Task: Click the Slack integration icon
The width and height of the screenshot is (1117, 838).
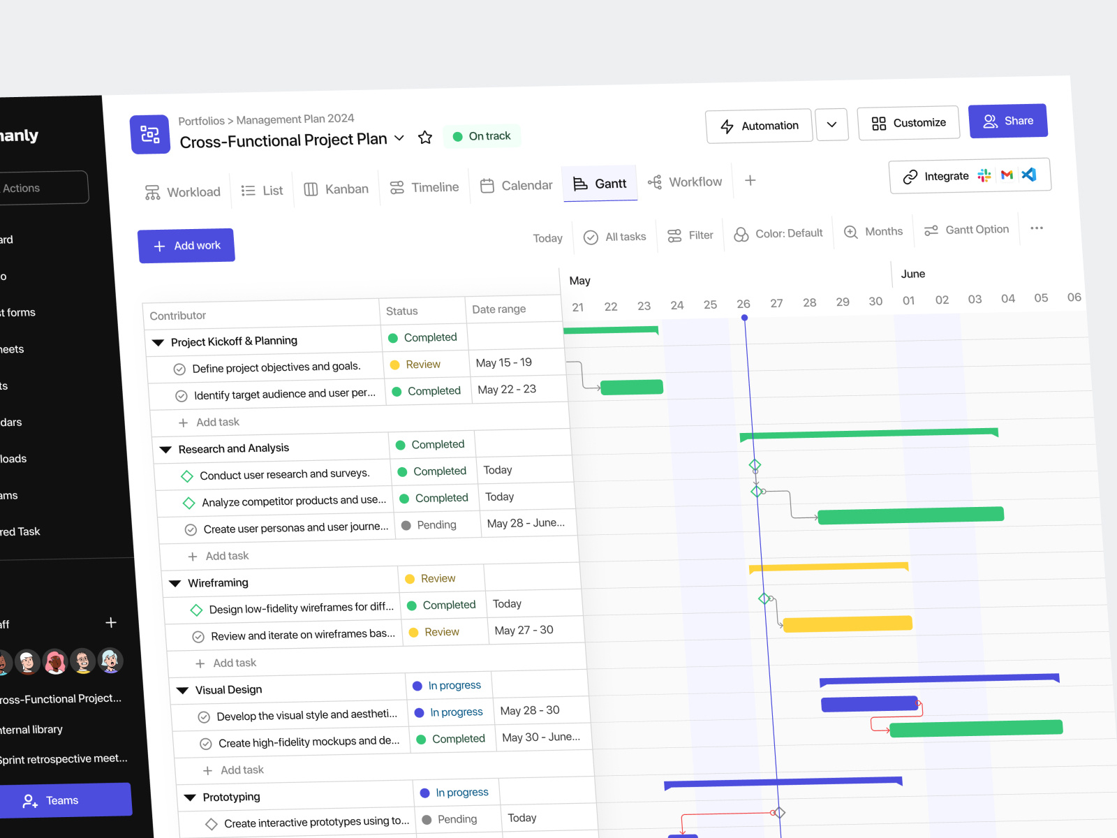Action: pyautogui.click(x=984, y=175)
